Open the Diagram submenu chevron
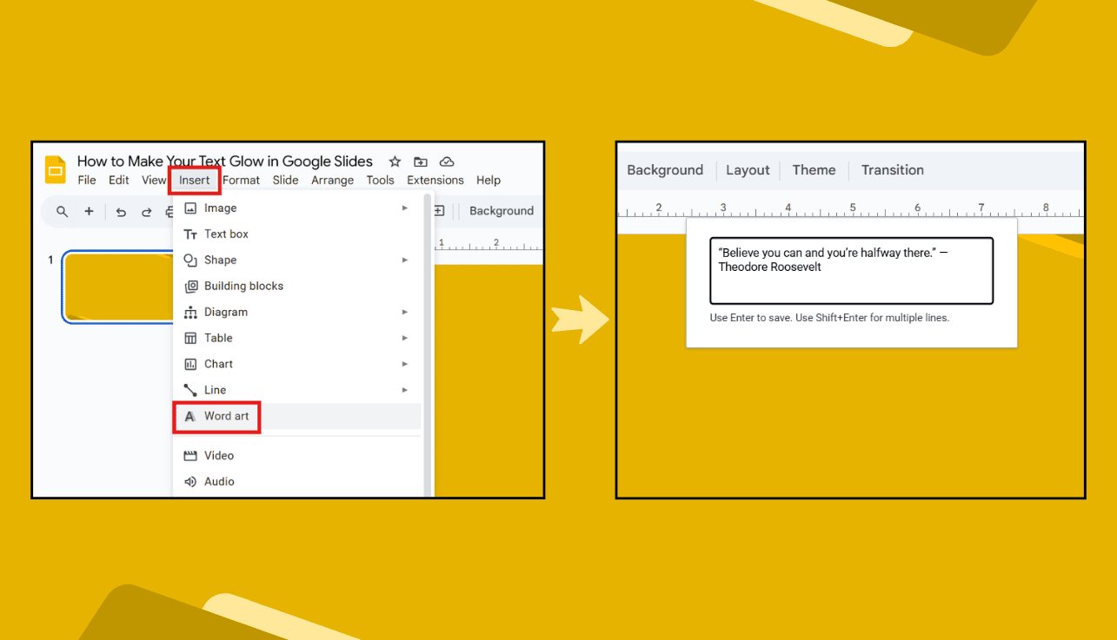This screenshot has height=640, width=1117. tap(404, 312)
